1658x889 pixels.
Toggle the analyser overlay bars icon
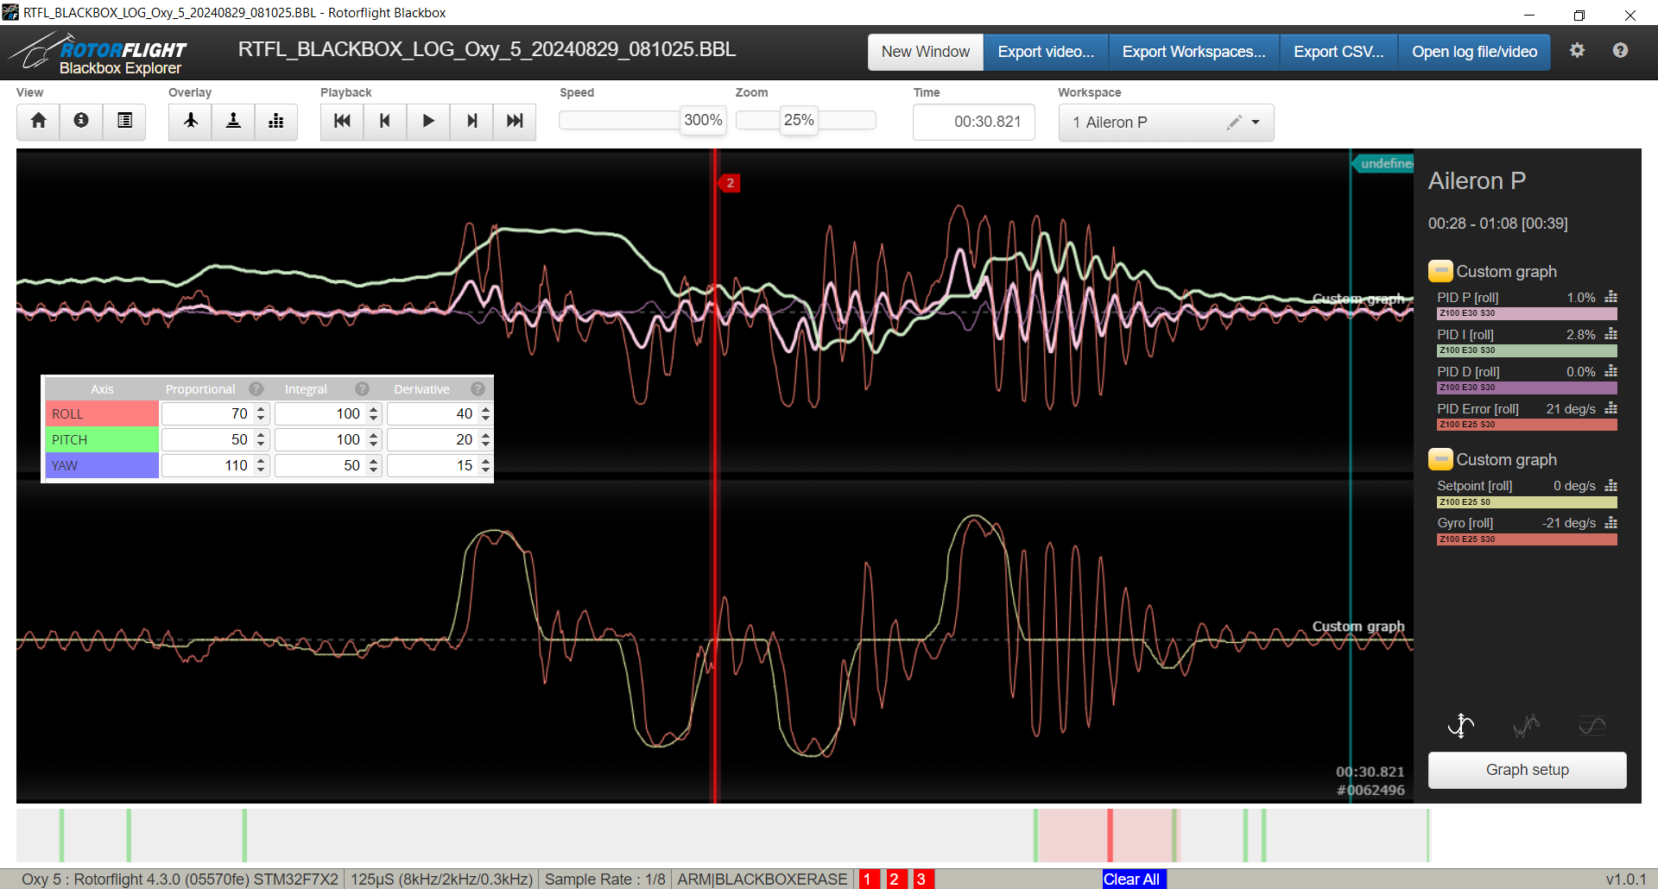(276, 122)
